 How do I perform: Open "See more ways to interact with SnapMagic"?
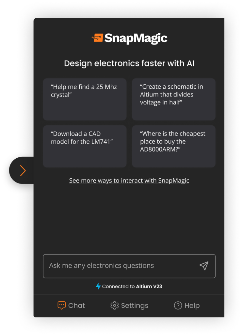129,180
